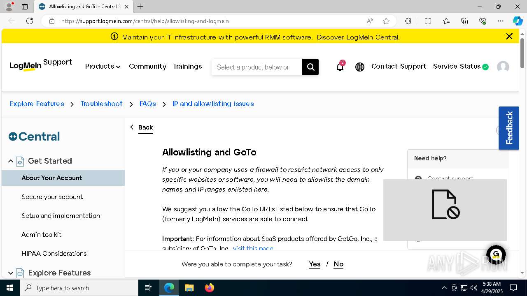The image size is (527, 296).
Task: Click the search magnifier button
Action: pyautogui.click(x=310, y=67)
